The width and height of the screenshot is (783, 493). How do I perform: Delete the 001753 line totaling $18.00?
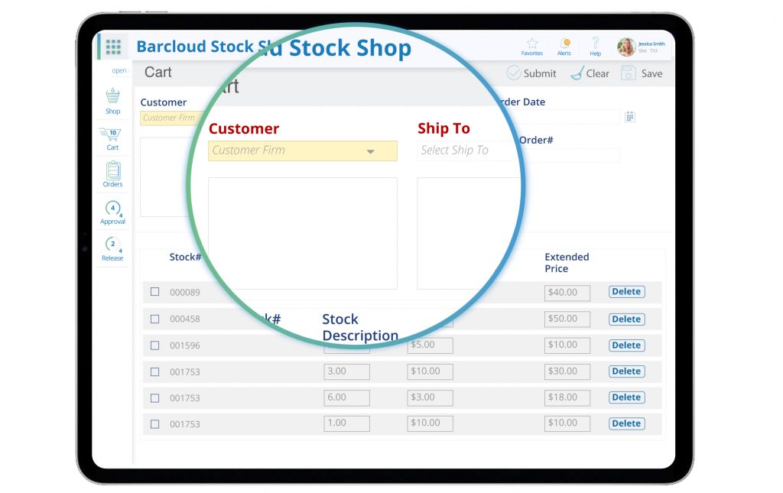(x=627, y=397)
